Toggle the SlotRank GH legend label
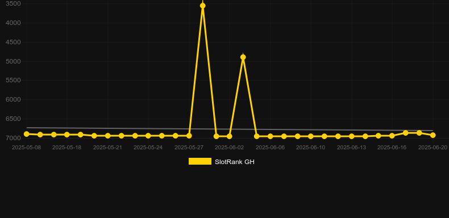 pos(235,162)
